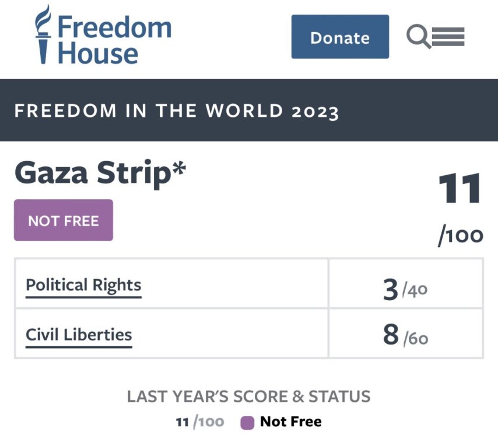Click the purple status dot
The image size is (498, 438).
247,422
